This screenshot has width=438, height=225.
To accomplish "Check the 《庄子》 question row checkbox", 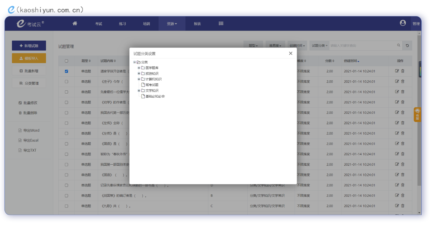I will click(66, 82).
